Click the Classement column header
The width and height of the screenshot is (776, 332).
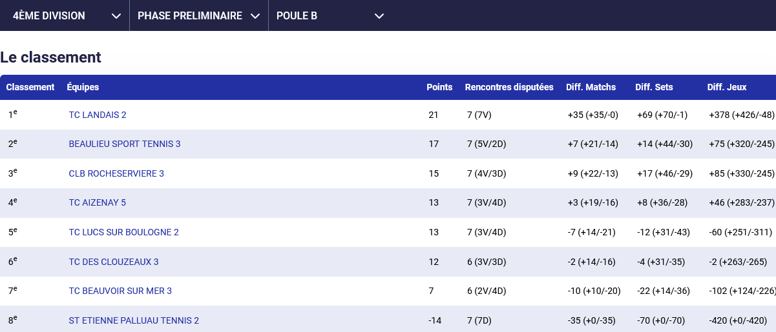[30, 87]
